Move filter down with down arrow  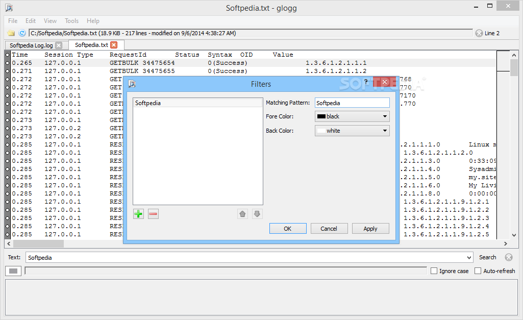[257, 214]
